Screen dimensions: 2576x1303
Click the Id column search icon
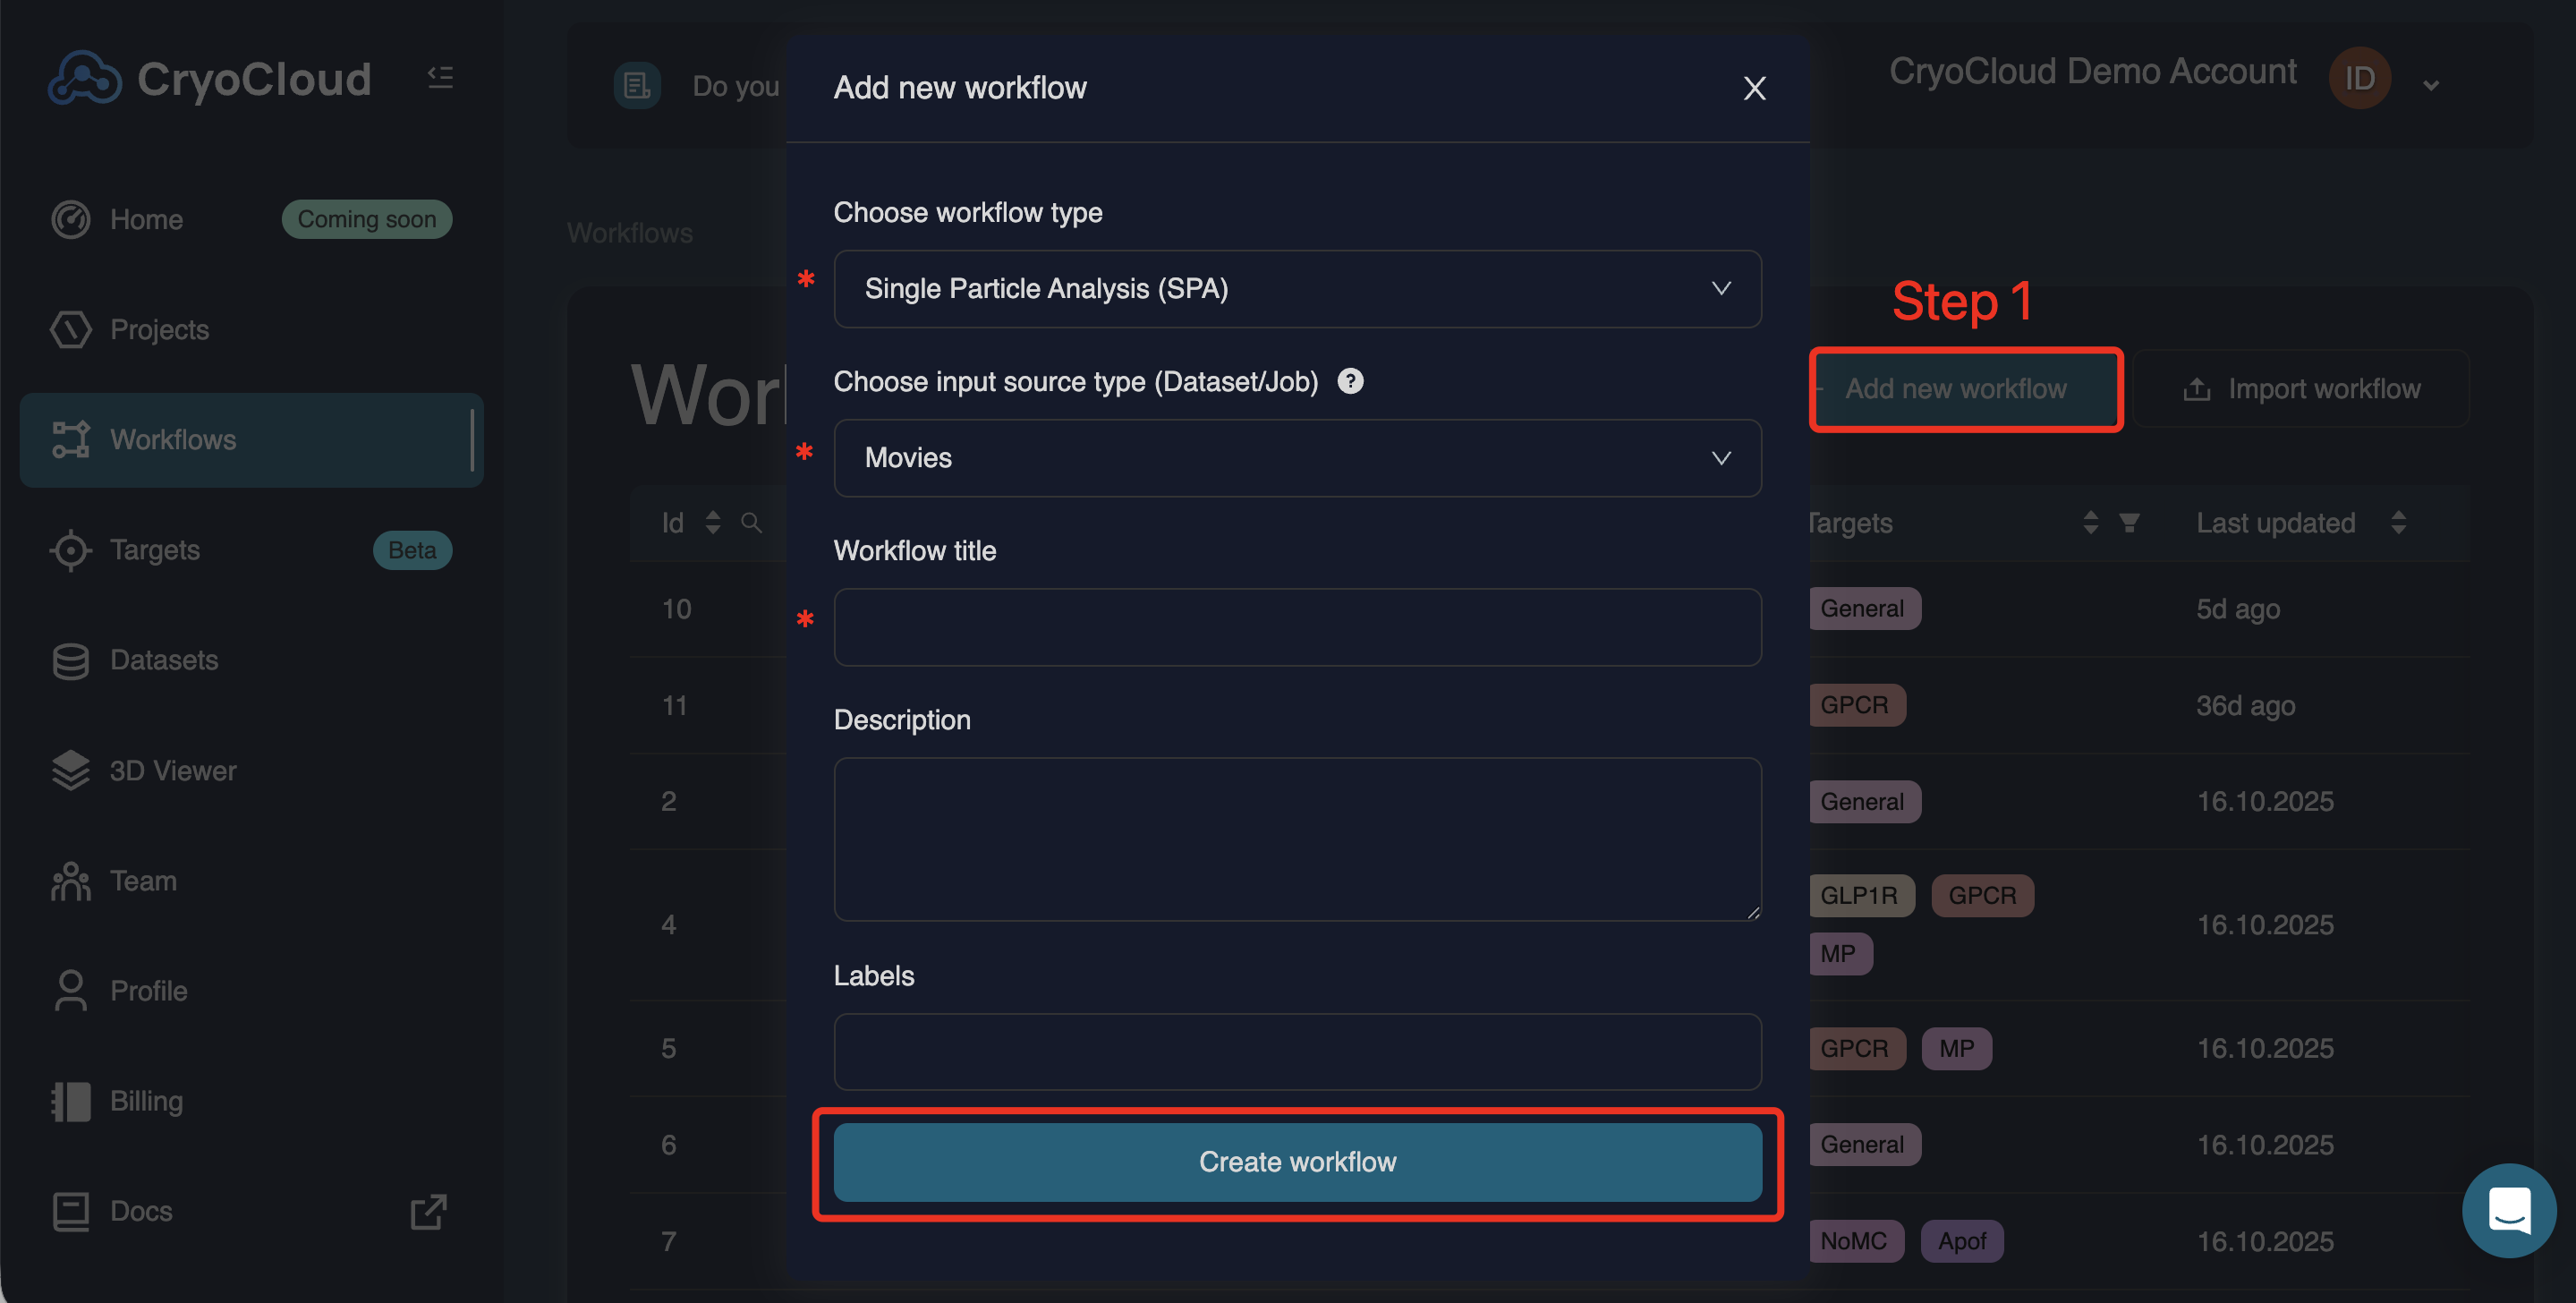point(751,522)
